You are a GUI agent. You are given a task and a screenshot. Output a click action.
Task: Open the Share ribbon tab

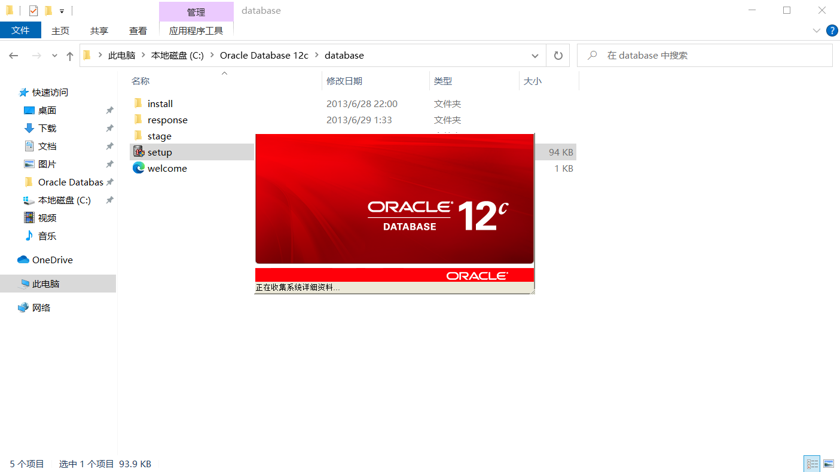tap(99, 31)
